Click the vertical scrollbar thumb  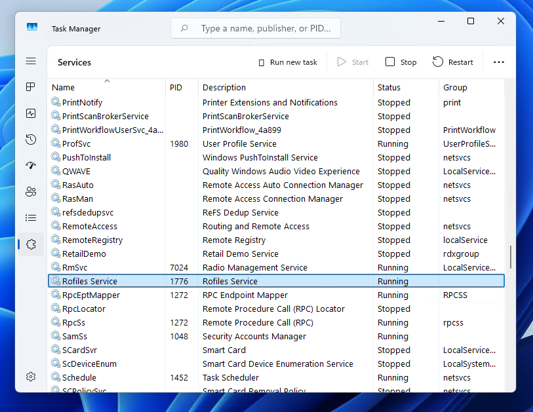511,257
